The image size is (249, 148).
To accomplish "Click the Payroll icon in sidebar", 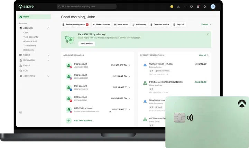I will tap(21, 65).
